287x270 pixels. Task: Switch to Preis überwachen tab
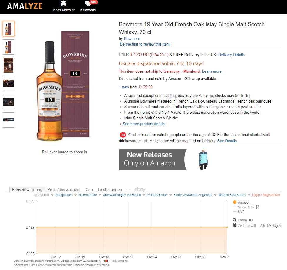click(63, 189)
